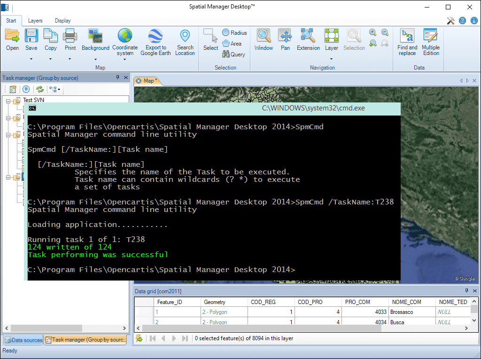Click the run task play icon
This screenshot has width=481, height=359.
click(26, 89)
